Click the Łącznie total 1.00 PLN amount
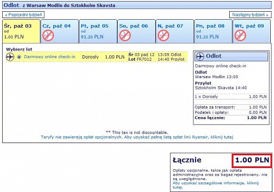This screenshot has width=274, height=192. pyautogui.click(x=252, y=160)
